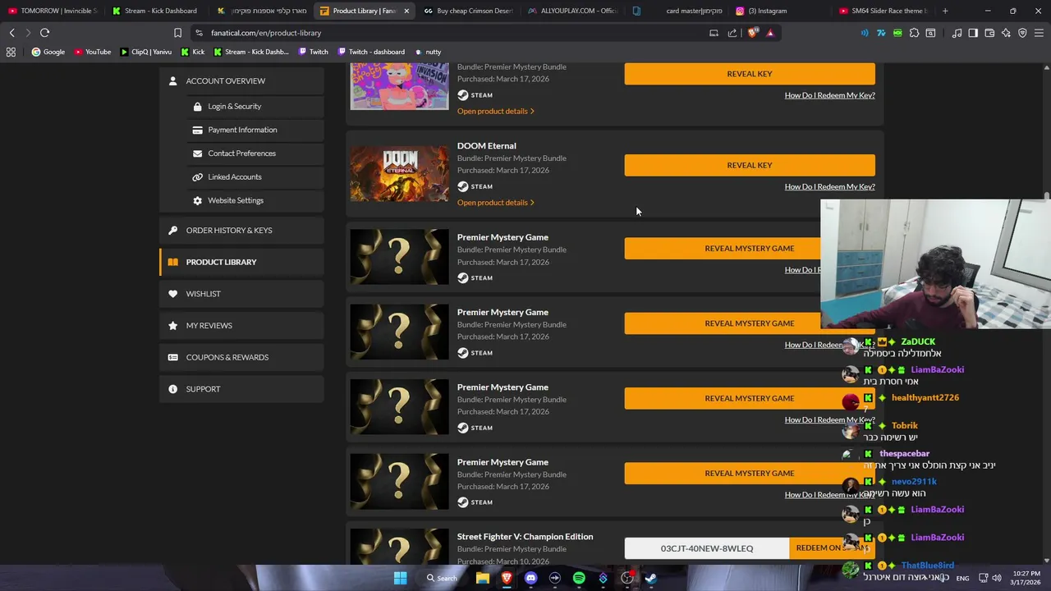This screenshot has width=1051, height=591.
Task: Click the Payment Information card icon
Action: pos(197,130)
